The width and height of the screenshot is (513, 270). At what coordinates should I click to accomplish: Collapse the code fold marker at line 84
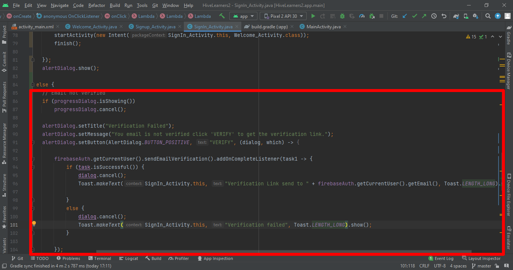(33, 85)
